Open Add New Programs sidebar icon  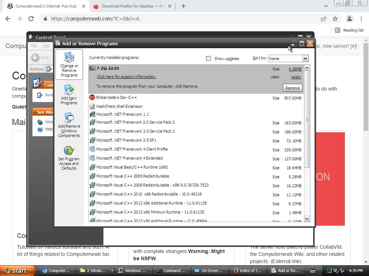pyautogui.click(x=69, y=95)
